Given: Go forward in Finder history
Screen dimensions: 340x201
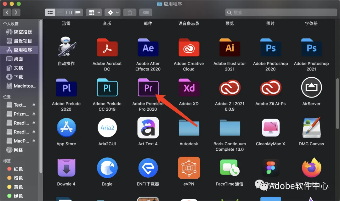Looking at the screenshot, I should tap(16, 13).
